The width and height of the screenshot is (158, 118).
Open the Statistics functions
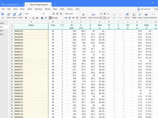pyautogui.click(x=153, y=16)
